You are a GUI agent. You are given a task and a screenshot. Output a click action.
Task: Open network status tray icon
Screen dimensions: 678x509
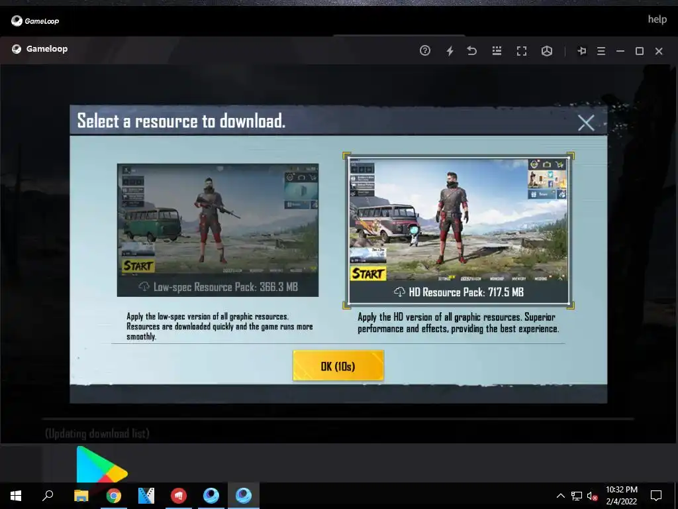(x=577, y=496)
